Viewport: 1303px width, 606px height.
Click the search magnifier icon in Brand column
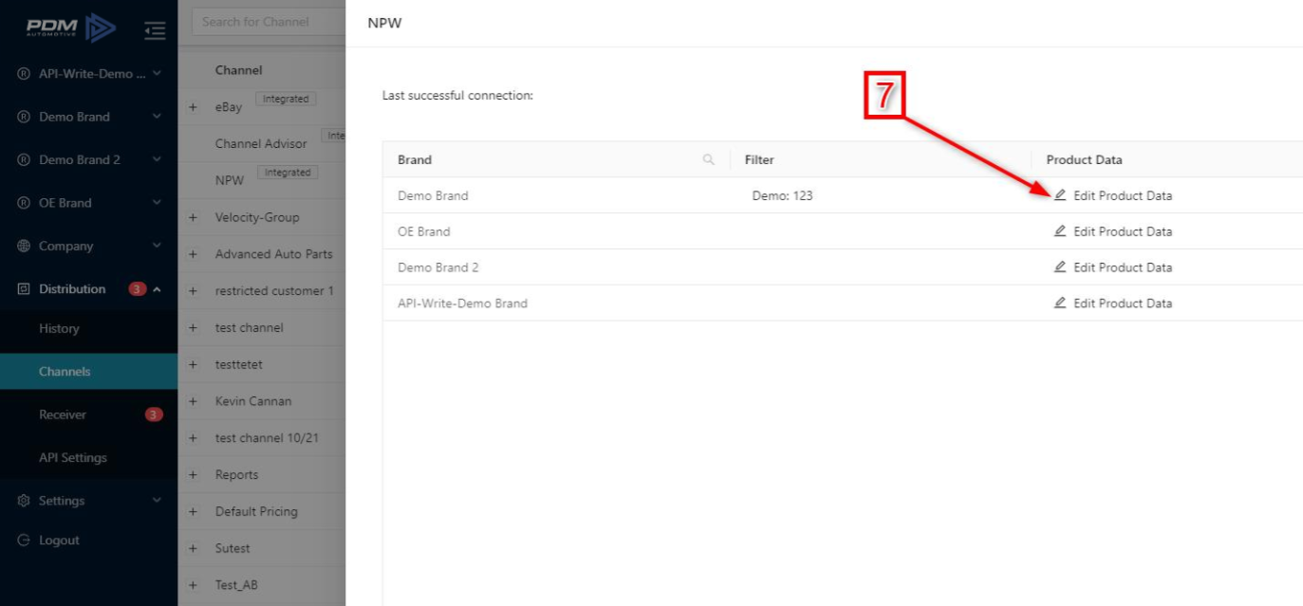(x=708, y=159)
